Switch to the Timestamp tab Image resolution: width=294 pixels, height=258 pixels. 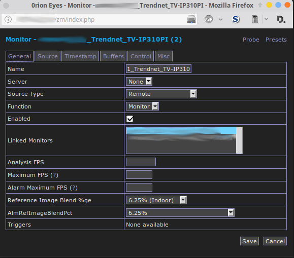80,56
